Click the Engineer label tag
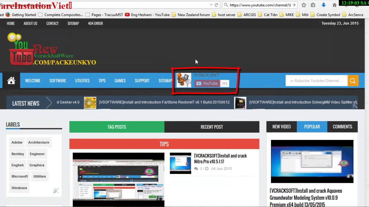The width and height of the screenshot is (369, 207). (37, 154)
